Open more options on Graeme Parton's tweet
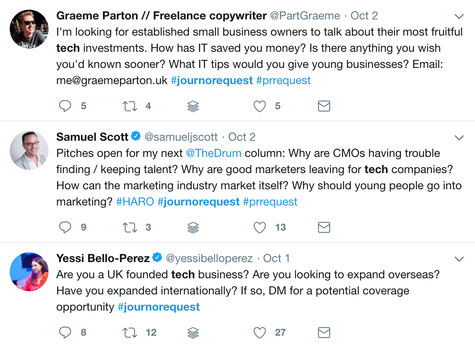 (459, 17)
